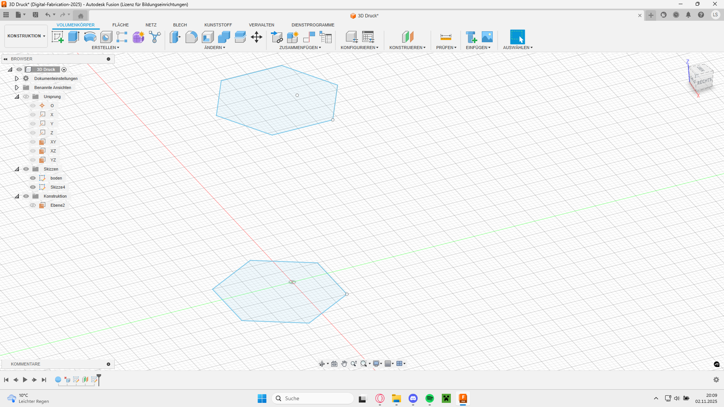The width and height of the screenshot is (724, 407).
Task: Click the Move/Copy tool icon
Action: [x=256, y=37]
